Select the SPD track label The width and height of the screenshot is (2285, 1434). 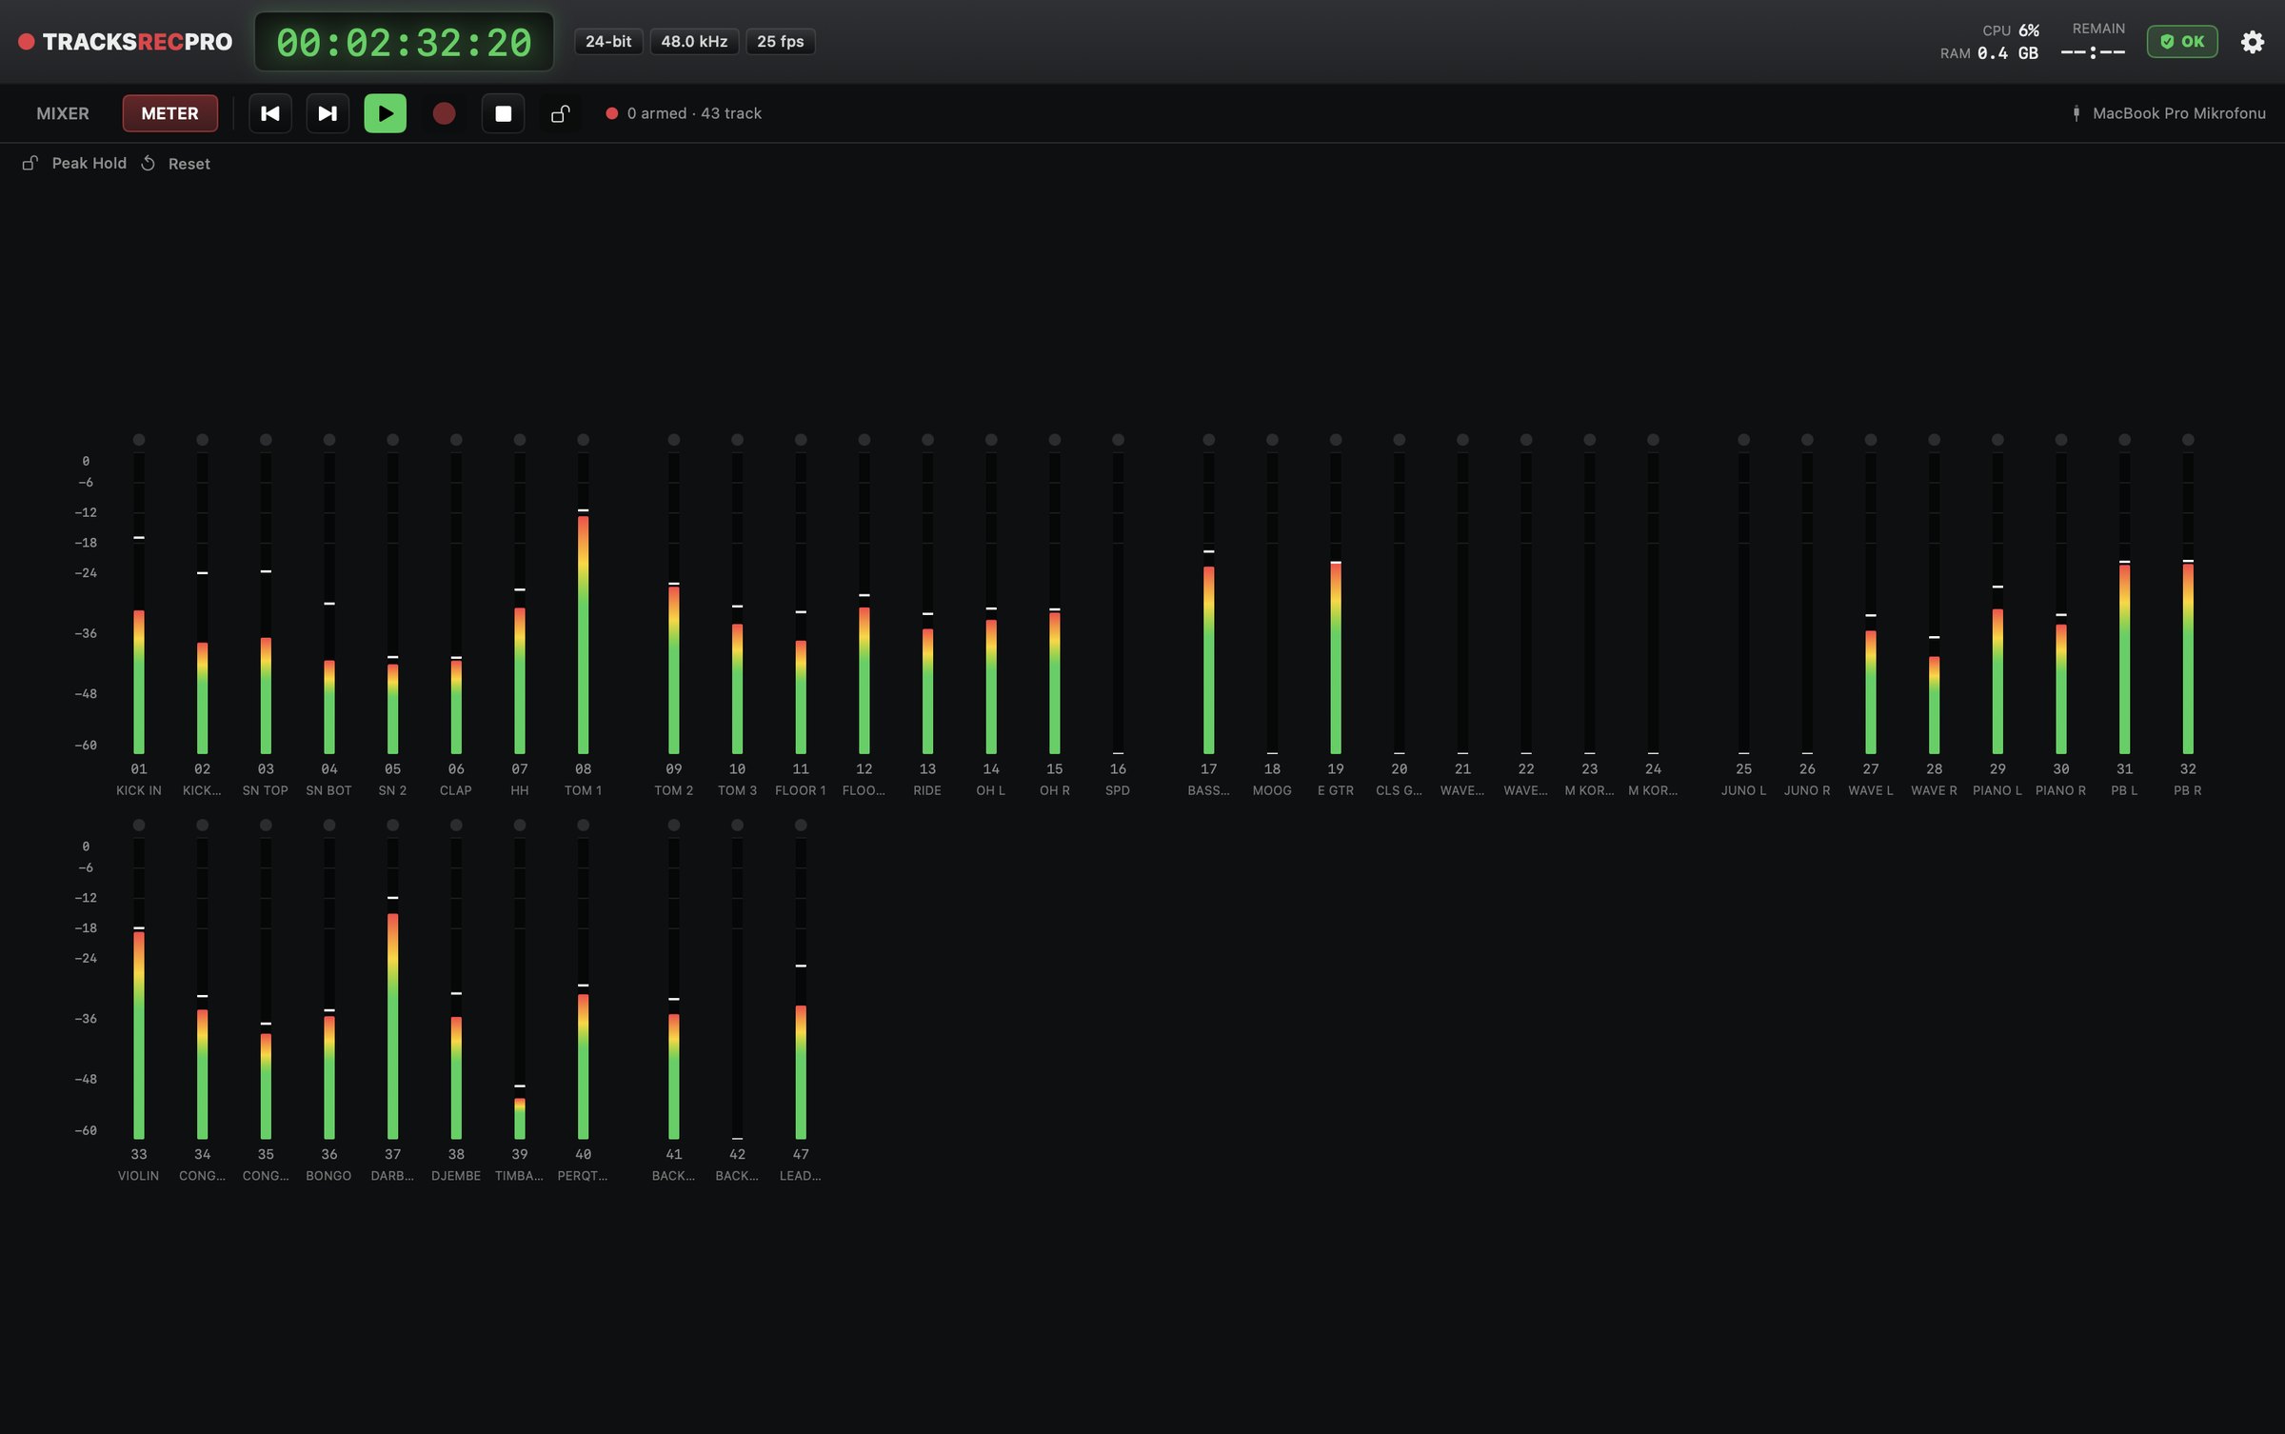[x=1118, y=790]
